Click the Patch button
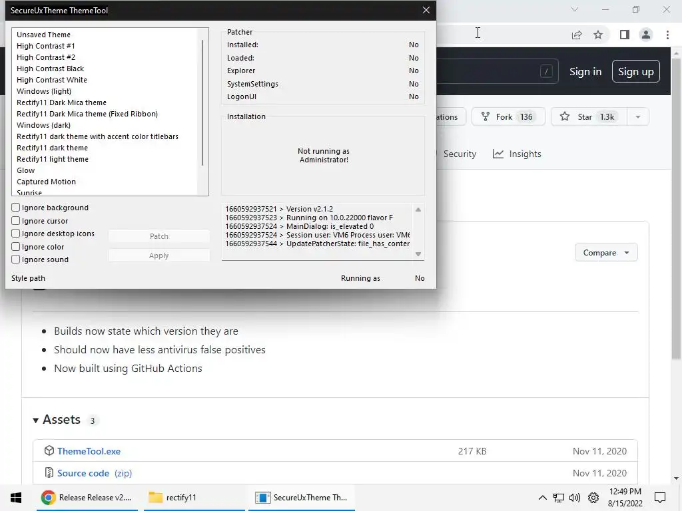This screenshot has width=682, height=511. click(x=159, y=236)
